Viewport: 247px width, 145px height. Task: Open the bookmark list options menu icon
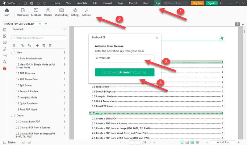[14, 46]
